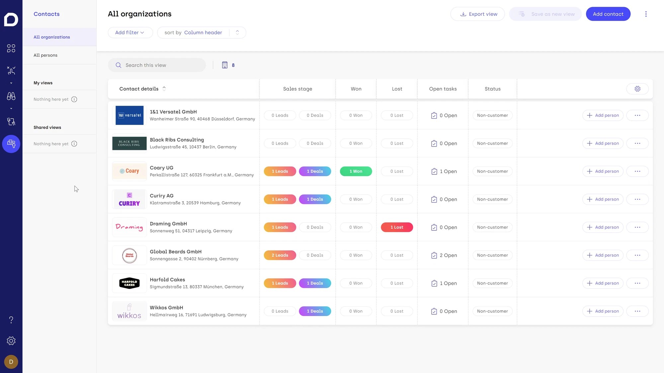
Task: Click the Add contact button
Action: 608,14
